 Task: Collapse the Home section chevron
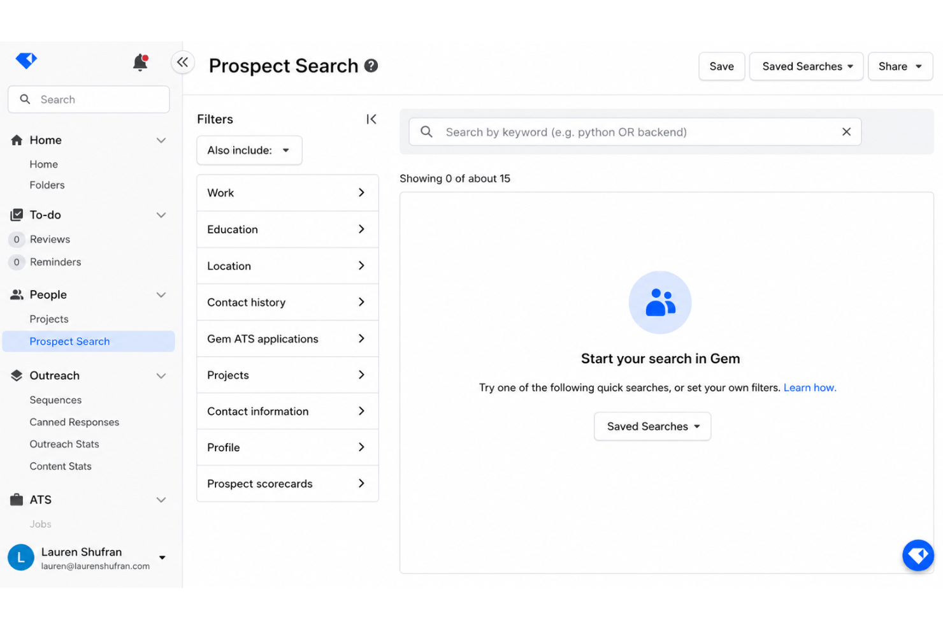click(161, 140)
